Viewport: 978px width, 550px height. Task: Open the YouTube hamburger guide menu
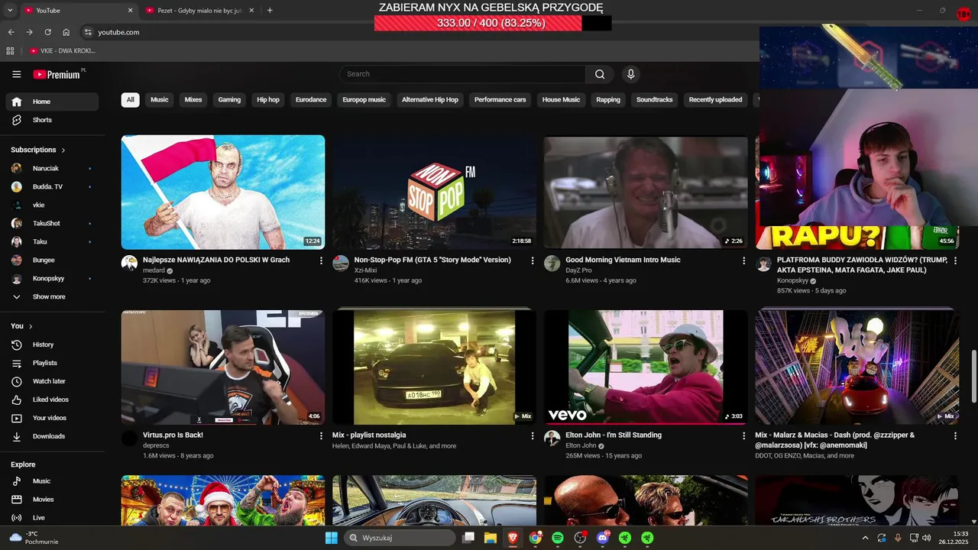[17, 74]
